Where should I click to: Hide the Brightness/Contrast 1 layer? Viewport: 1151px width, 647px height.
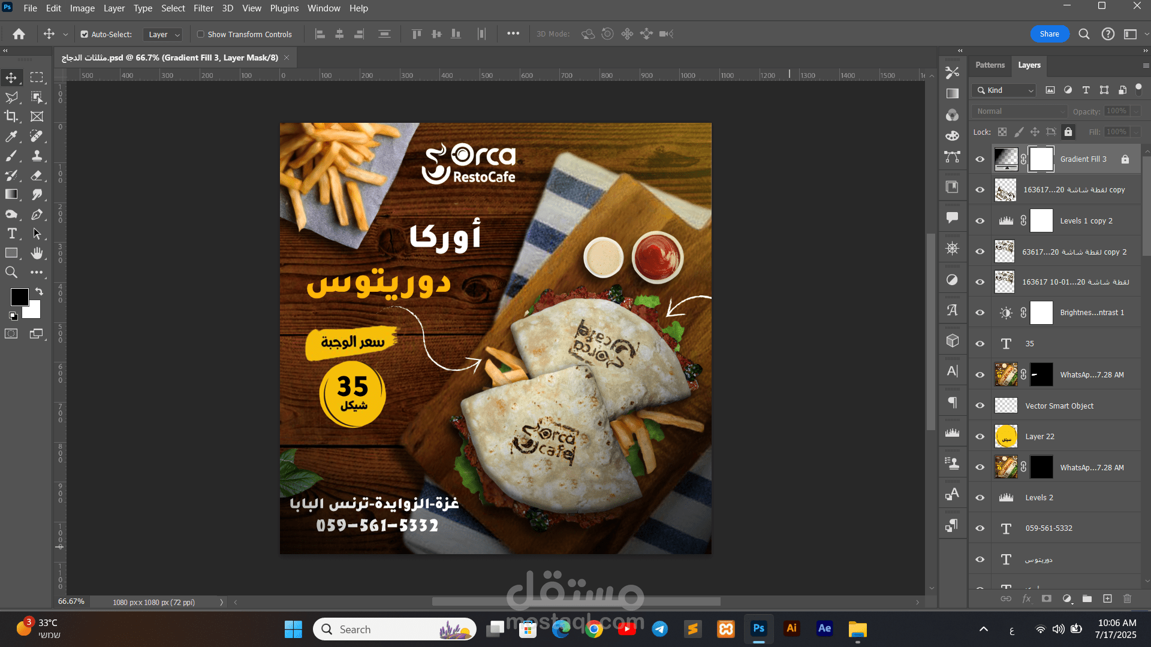(x=980, y=313)
